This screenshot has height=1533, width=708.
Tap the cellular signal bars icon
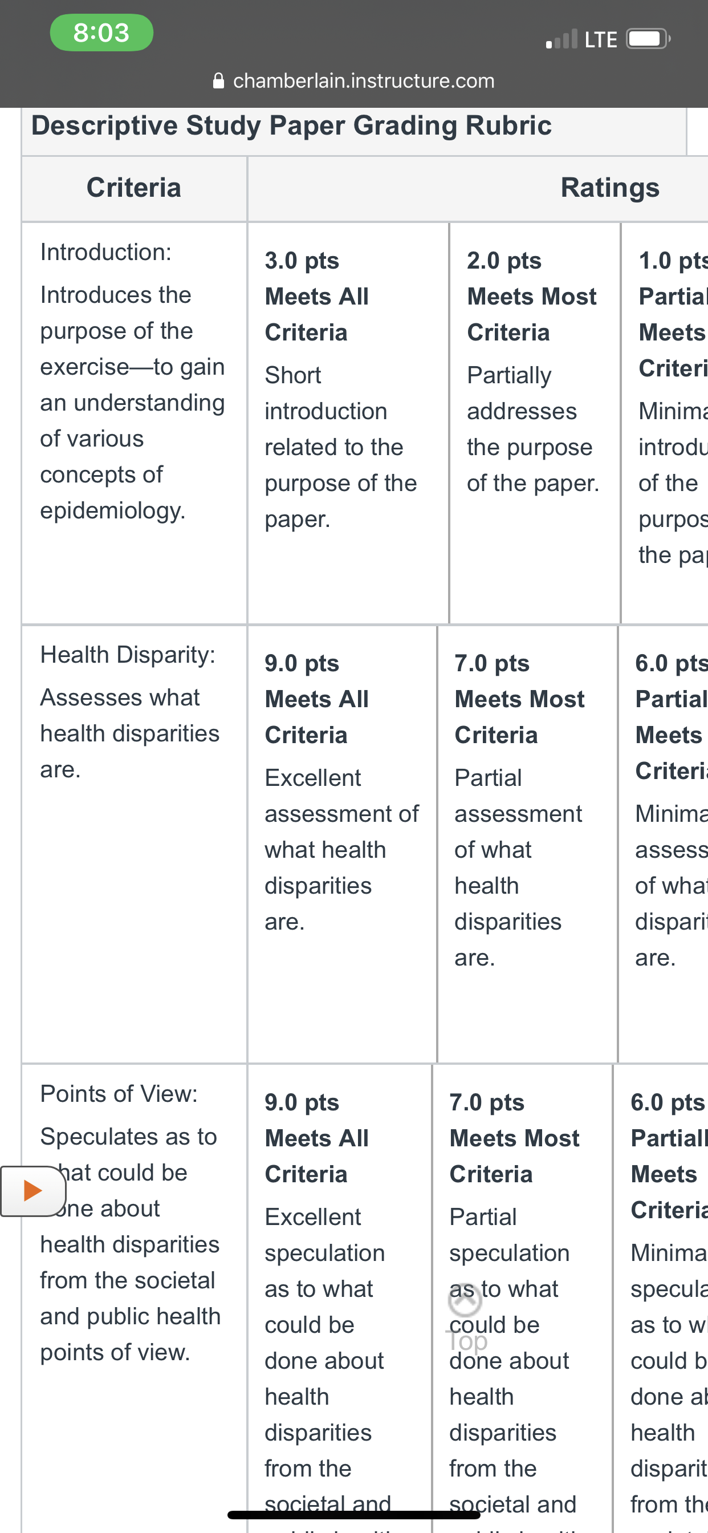[561, 39]
